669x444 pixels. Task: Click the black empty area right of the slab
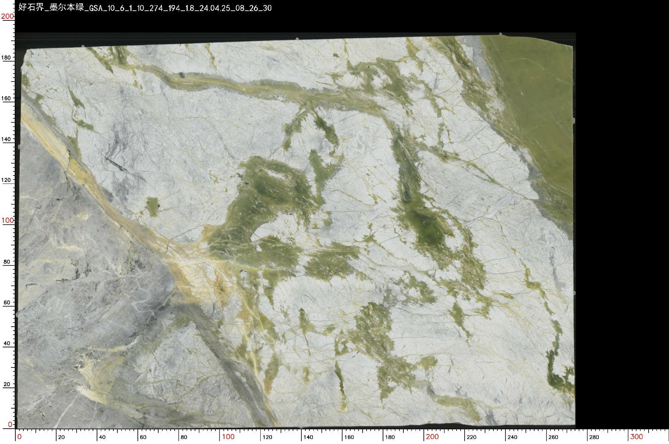(622, 217)
